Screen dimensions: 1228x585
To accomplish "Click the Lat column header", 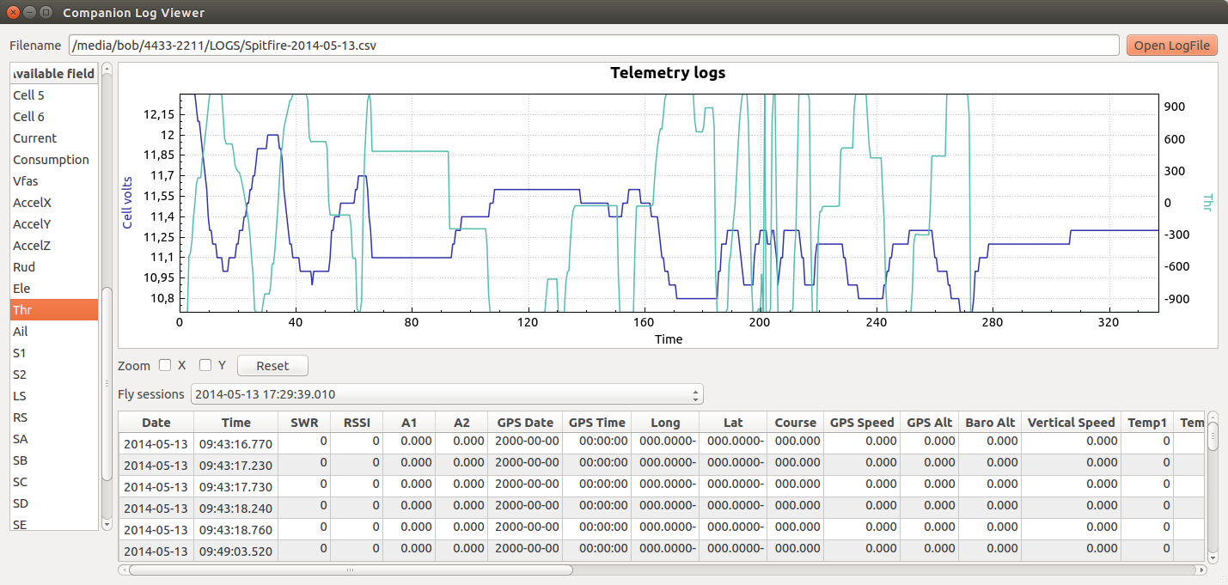I will pos(733,422).
